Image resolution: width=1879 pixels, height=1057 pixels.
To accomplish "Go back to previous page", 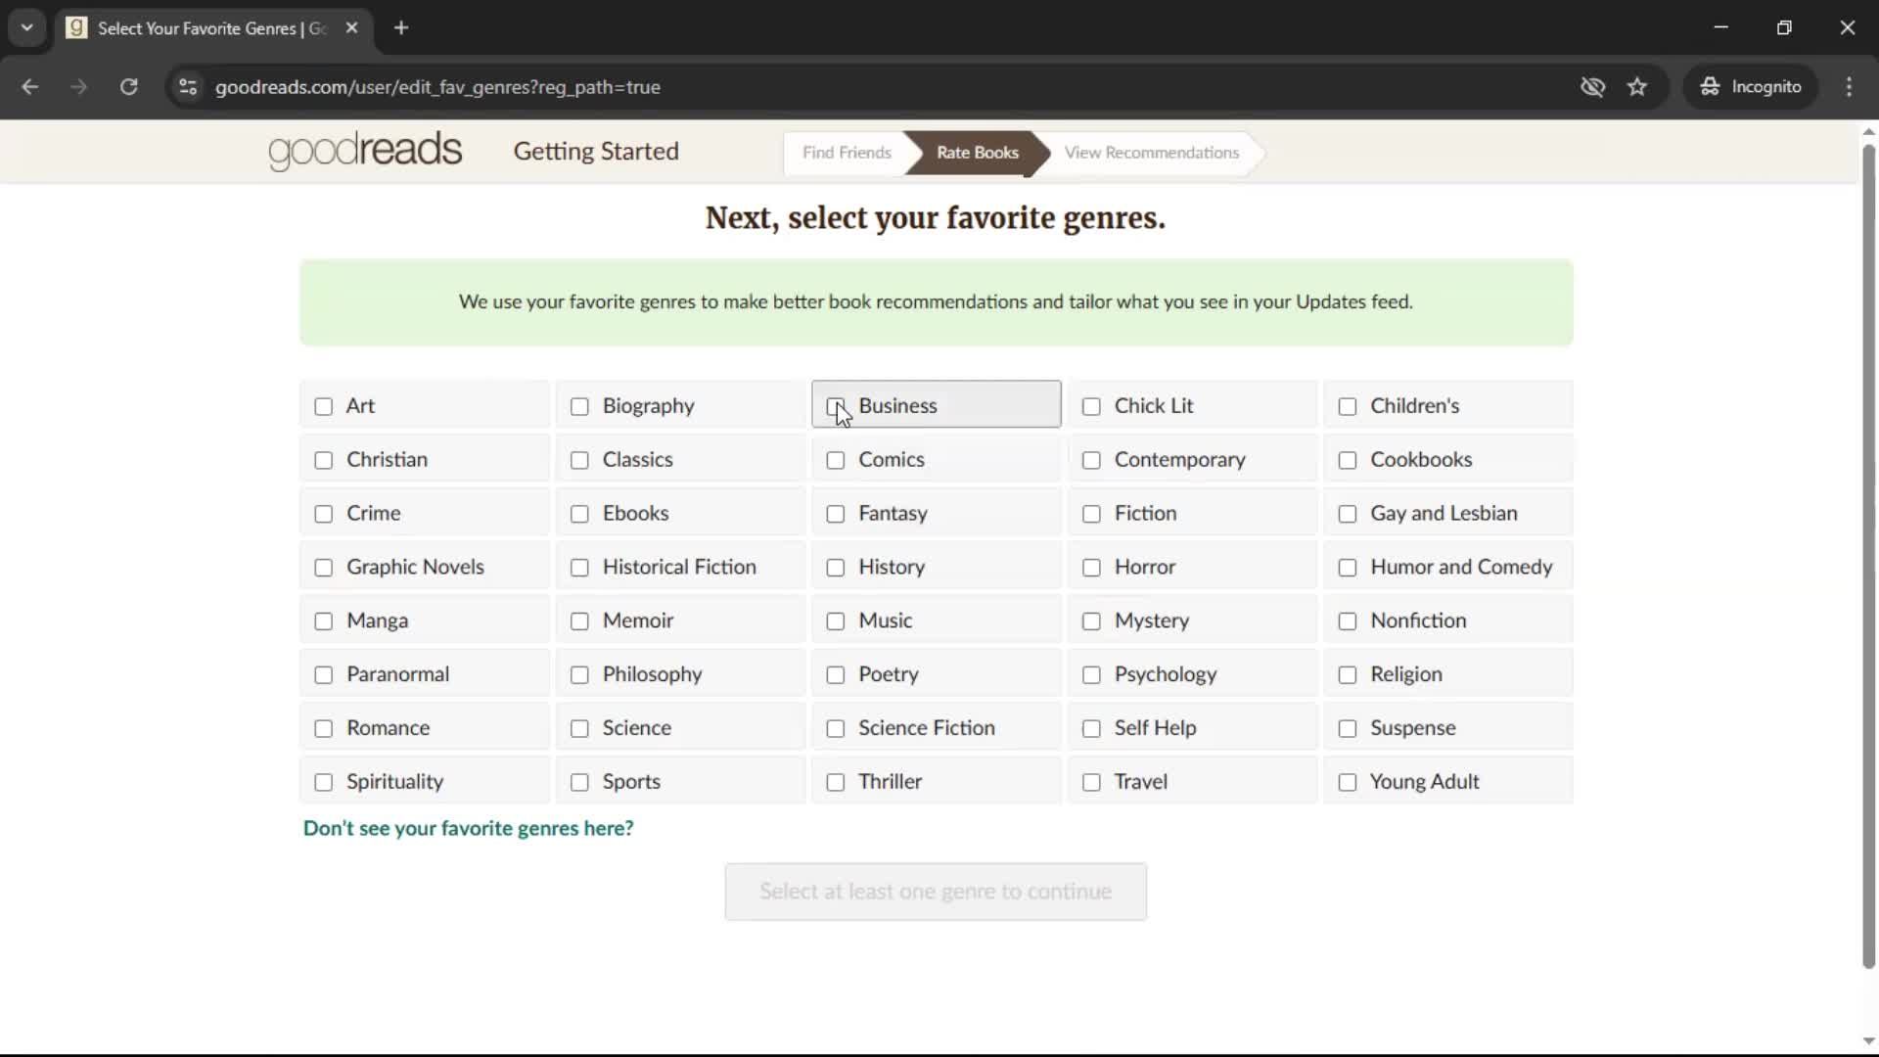I will tap(29, 87).
